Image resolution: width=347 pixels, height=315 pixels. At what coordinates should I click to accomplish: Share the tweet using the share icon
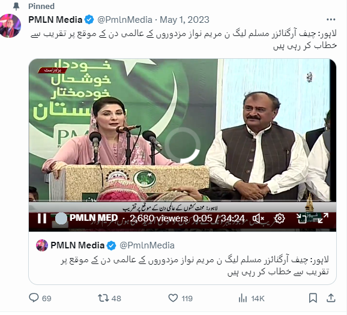pyautogui.click(x=331, y=298)
